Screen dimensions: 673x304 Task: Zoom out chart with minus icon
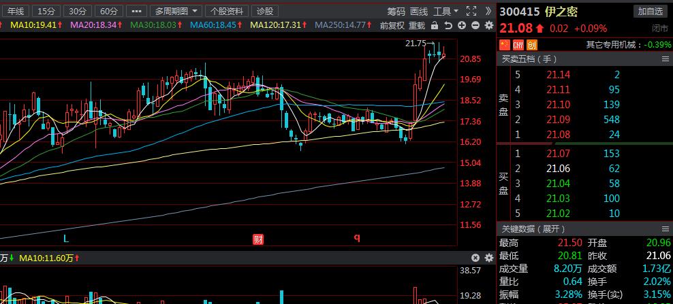tap(475, 25)
